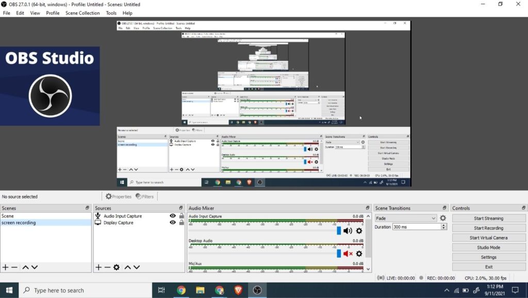Toggle the Display Capture lock

pyautogui.click(x=181, y=223)
